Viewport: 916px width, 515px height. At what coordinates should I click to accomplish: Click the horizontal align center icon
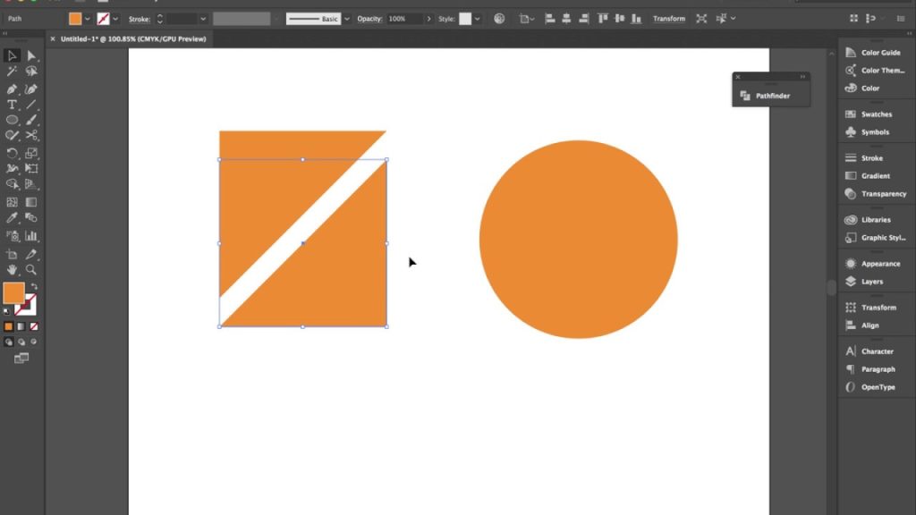point(565,18)
